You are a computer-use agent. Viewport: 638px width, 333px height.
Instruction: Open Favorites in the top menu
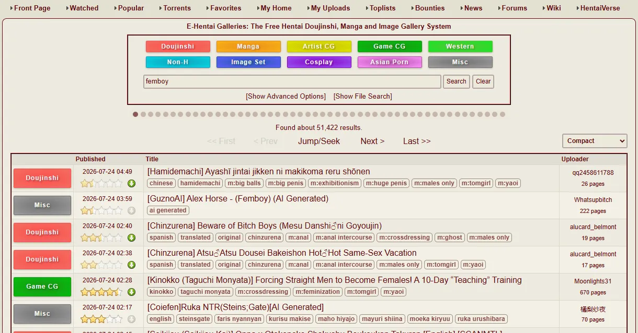pyautogui.click(x=226, y=8)
